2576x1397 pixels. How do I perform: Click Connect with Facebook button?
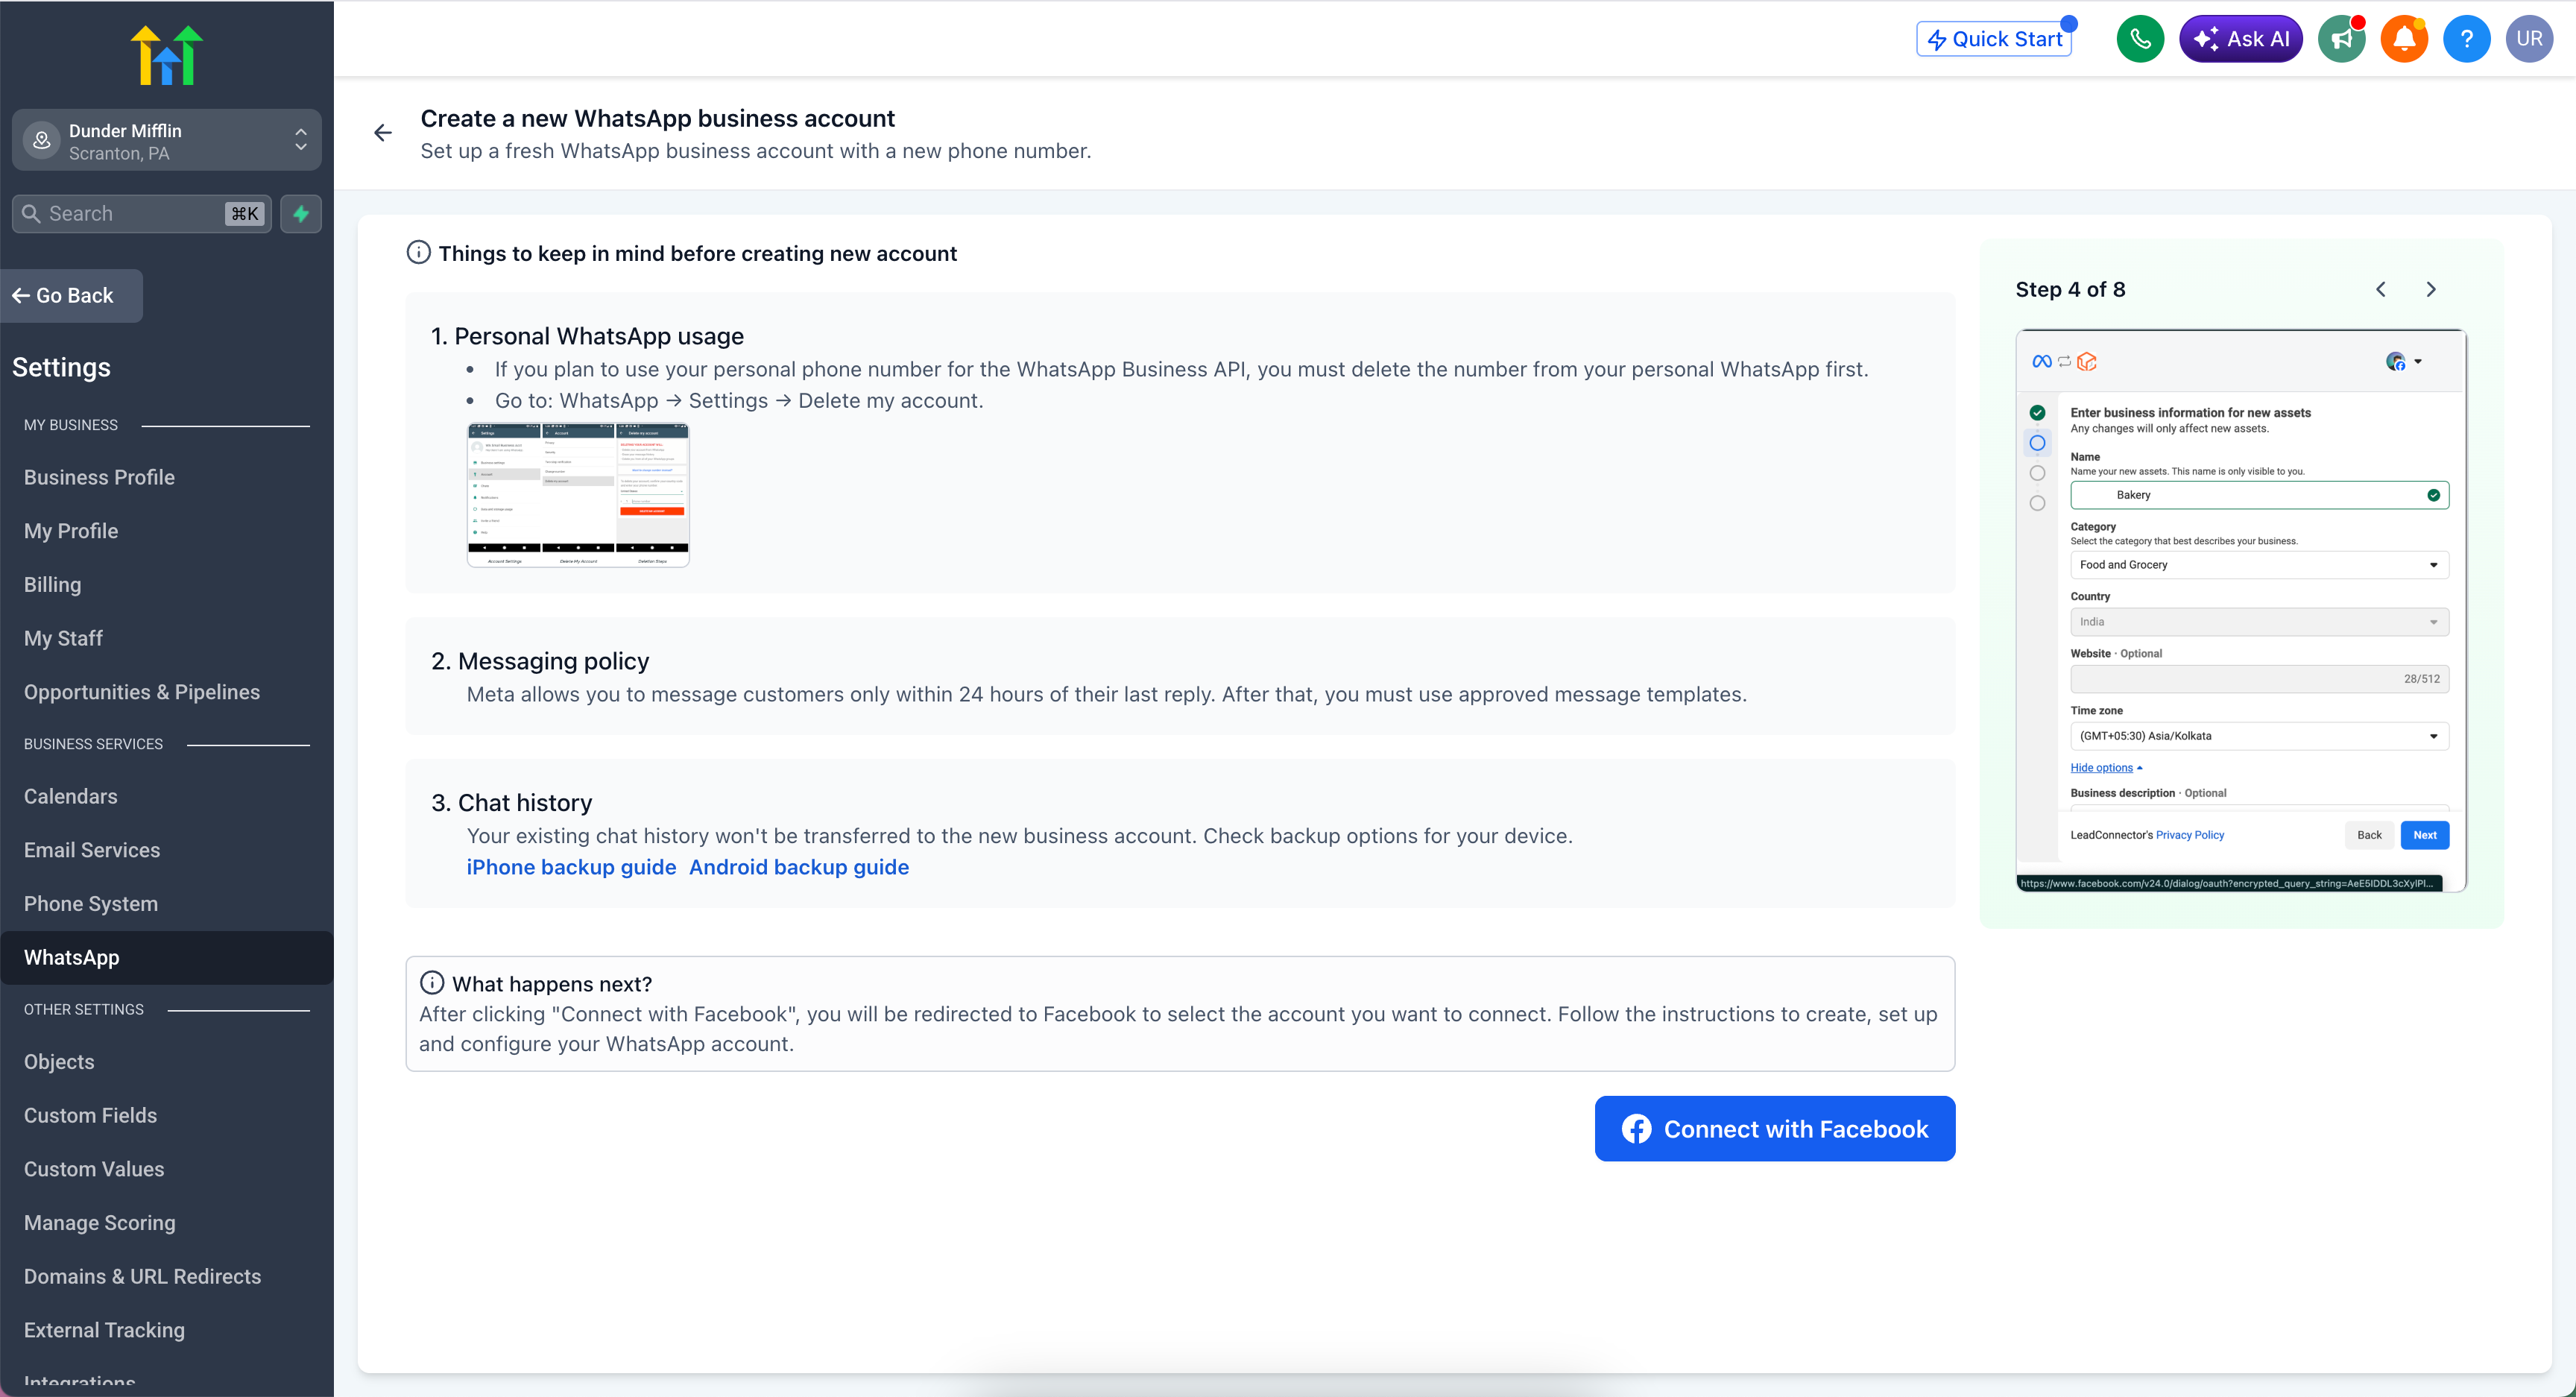(x=1774, y=1128)
